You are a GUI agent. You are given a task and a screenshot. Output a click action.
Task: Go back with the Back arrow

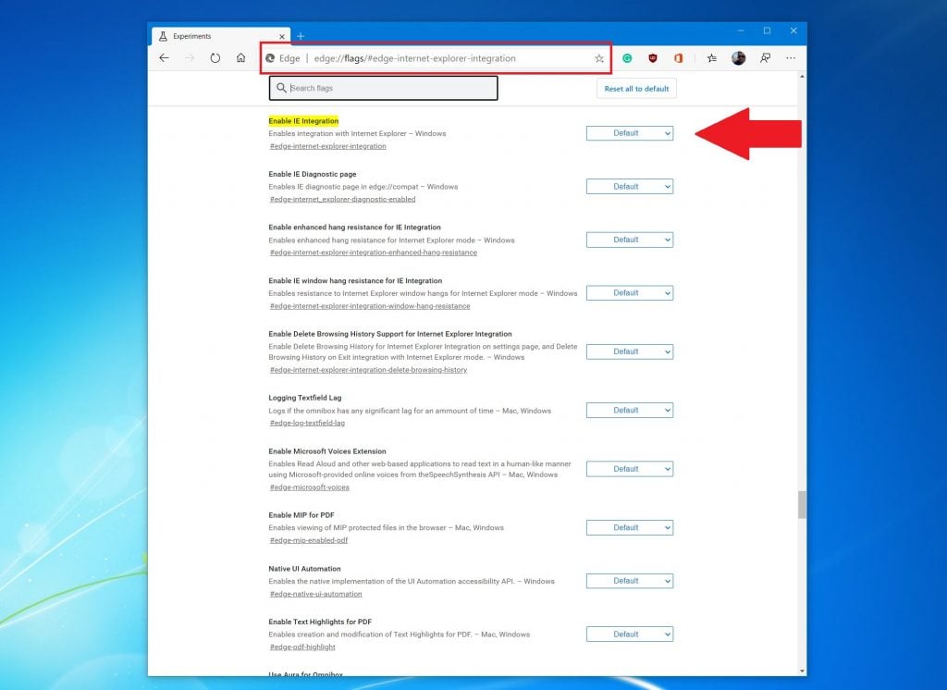click(x=165, y=58)
